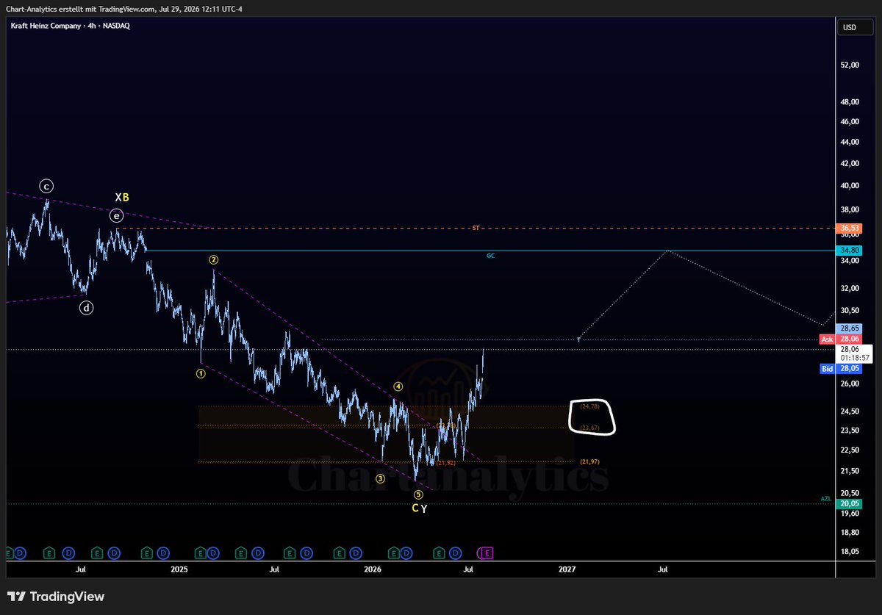The width and height of the screenshot is (882, 615).
Task: Click the 30,50 price axis value
Action: [850, 311]
